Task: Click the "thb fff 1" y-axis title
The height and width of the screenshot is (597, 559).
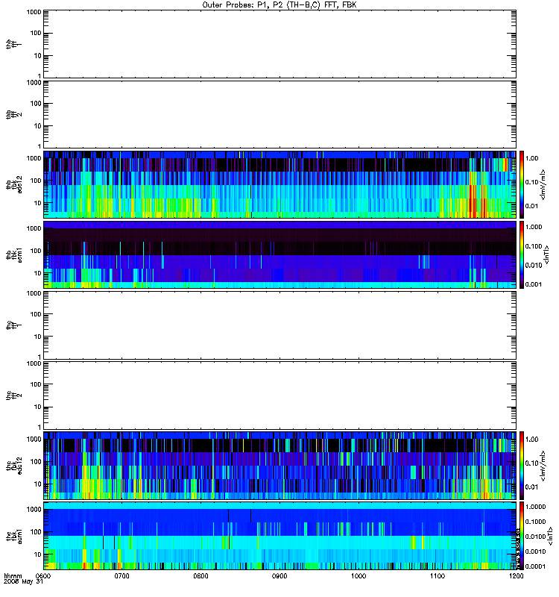Action: (x=14, y=44)
